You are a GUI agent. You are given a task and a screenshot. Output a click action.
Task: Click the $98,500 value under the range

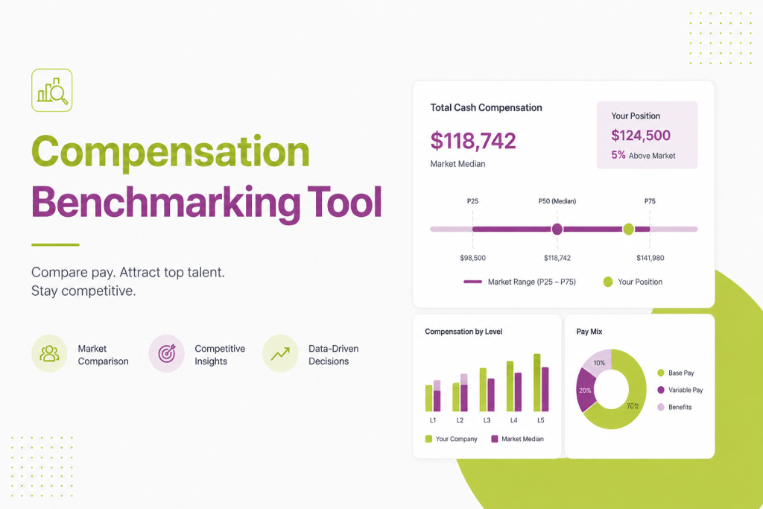point(472,258)
